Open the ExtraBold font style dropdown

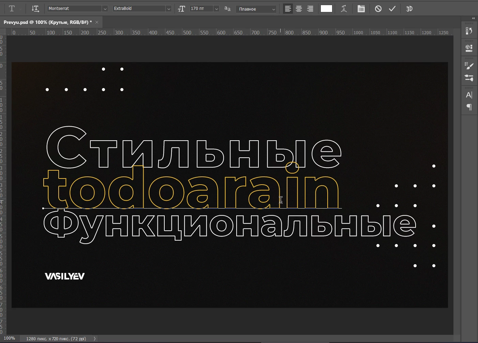pyautogui.click(x=169, y=8)
